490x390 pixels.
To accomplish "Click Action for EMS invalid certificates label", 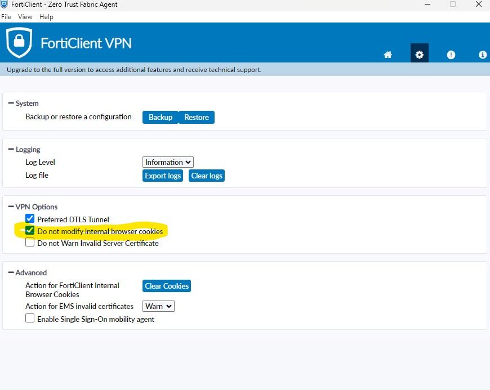I will click(79, 306).
